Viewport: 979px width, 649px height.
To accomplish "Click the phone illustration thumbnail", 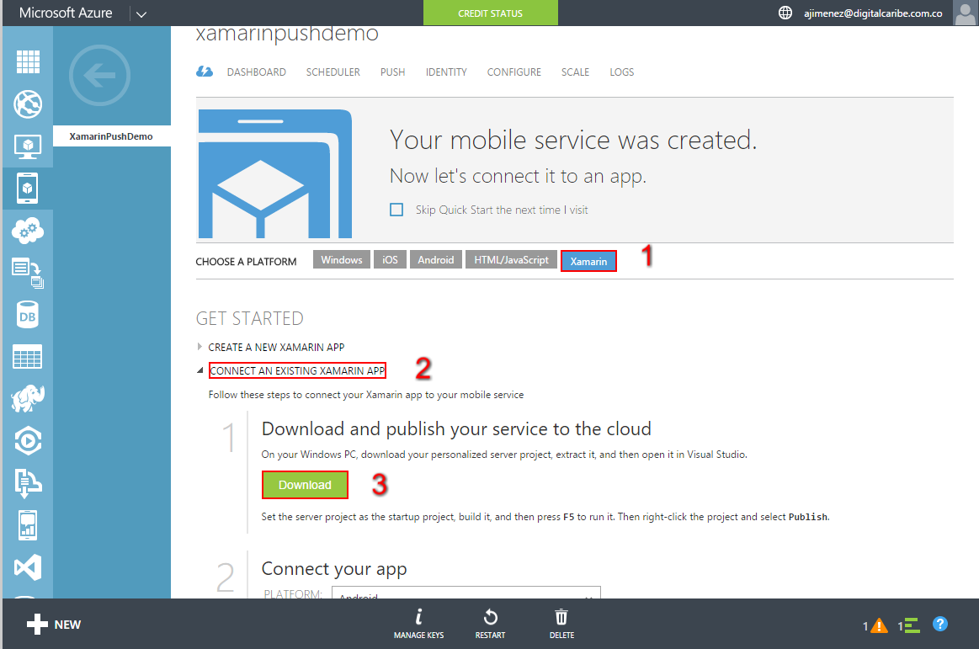I will pyautogui.click(x=275, y=173).
